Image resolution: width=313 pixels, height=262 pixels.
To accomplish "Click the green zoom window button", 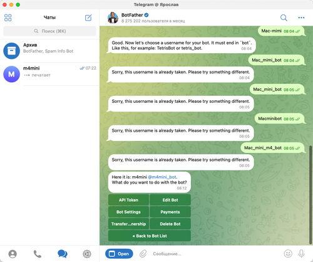I will (18, 4).
